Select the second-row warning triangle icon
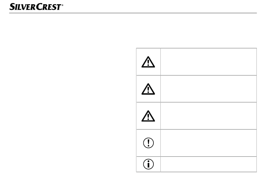Viewport: 266px width, 191px height. coord(148,89)
